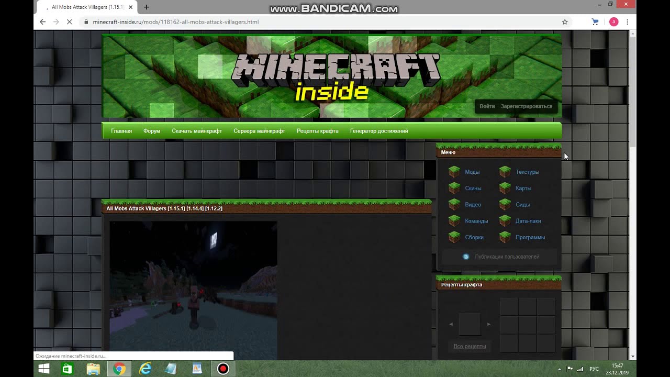This screenshot has width=670, height=377.
Task: Show previous crafting recipe with left arrow
Action: 451,324
